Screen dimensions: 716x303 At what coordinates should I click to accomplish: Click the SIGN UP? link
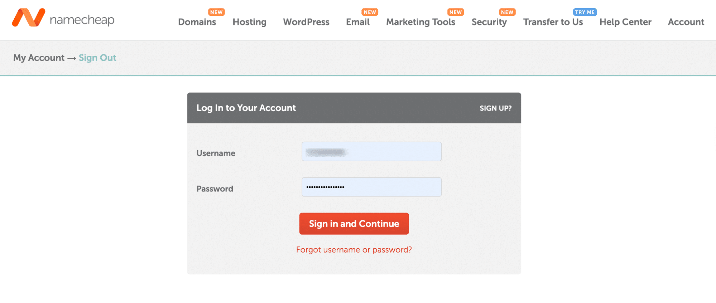click(495, 108)
